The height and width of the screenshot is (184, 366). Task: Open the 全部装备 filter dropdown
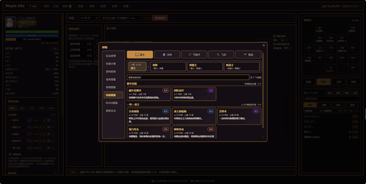[313, 111]
